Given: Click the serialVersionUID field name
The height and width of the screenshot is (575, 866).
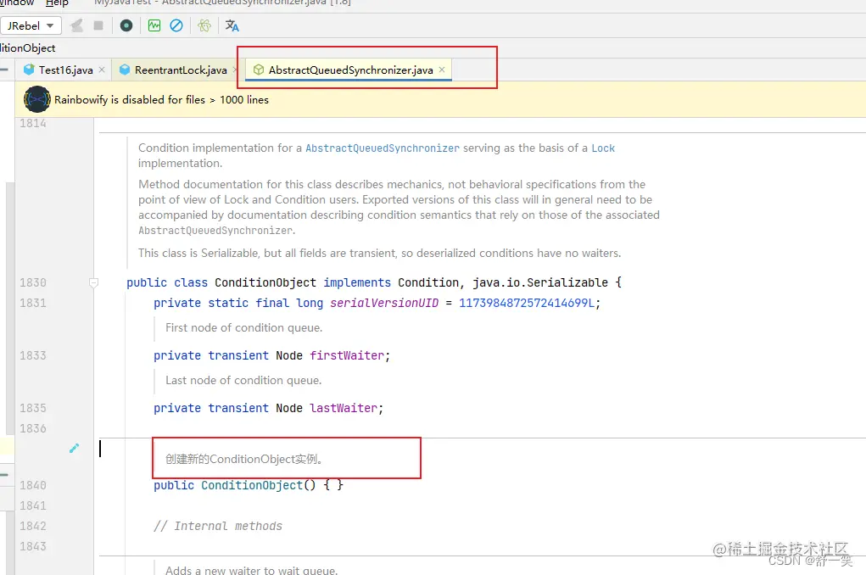Looking at the screenshot, I should pos(384,304).
